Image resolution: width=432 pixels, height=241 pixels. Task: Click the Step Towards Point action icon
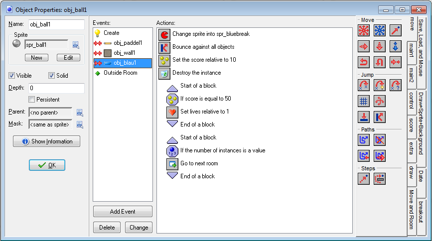[x=364, y=179]
